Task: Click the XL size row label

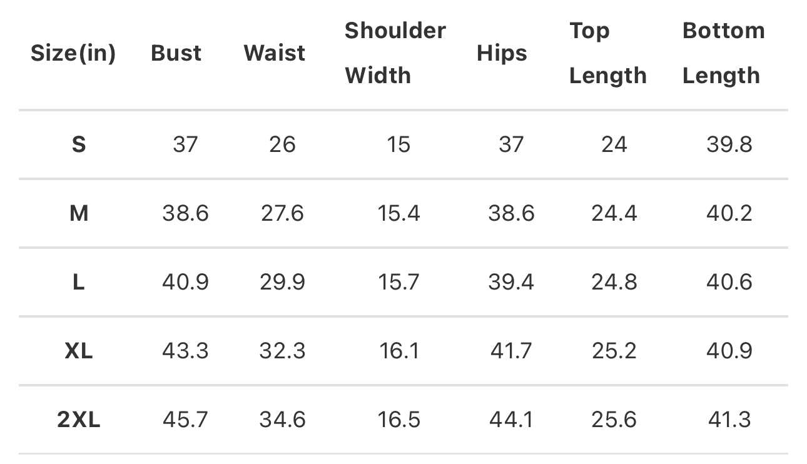Action: coord(79,351)
